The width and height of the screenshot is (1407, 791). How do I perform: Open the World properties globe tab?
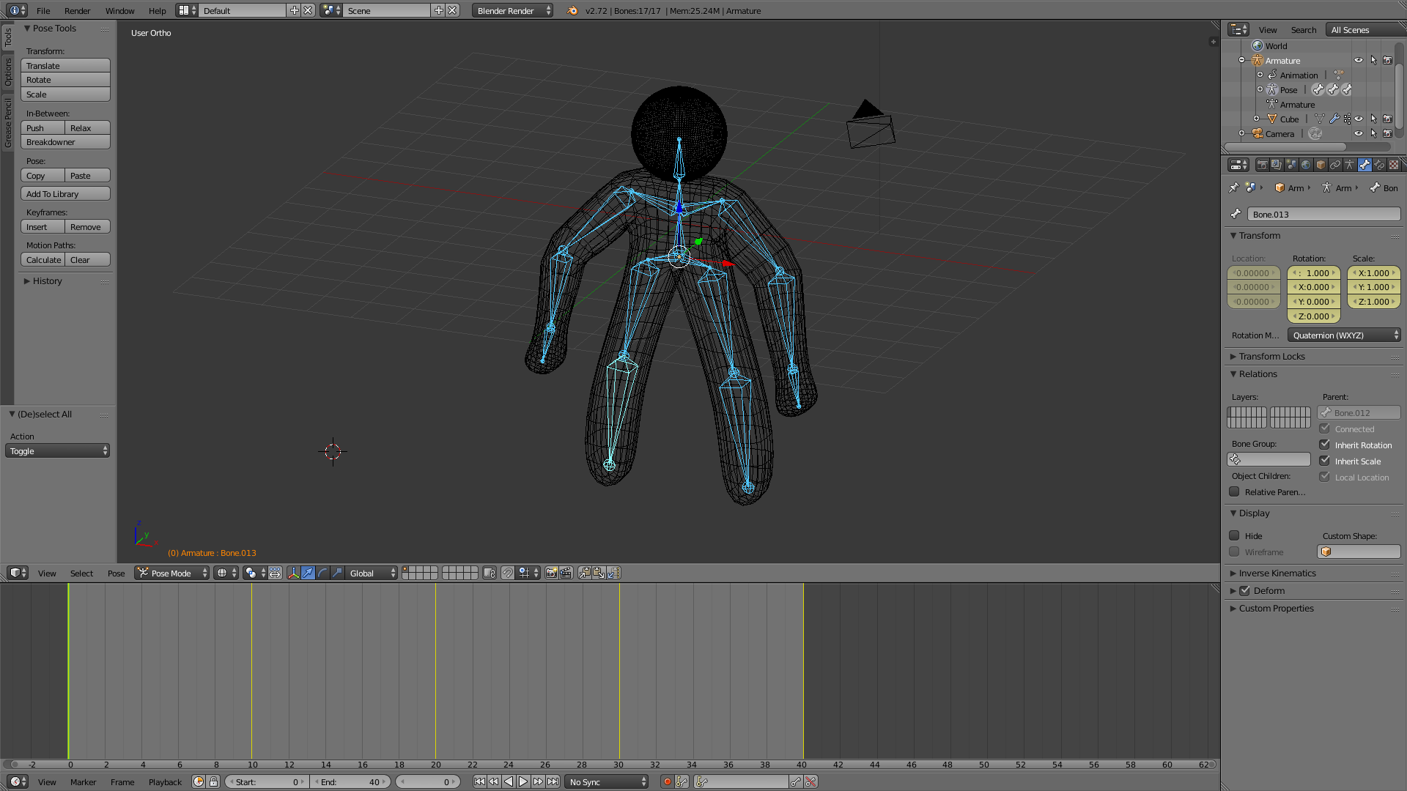(x=1306, y=165)
